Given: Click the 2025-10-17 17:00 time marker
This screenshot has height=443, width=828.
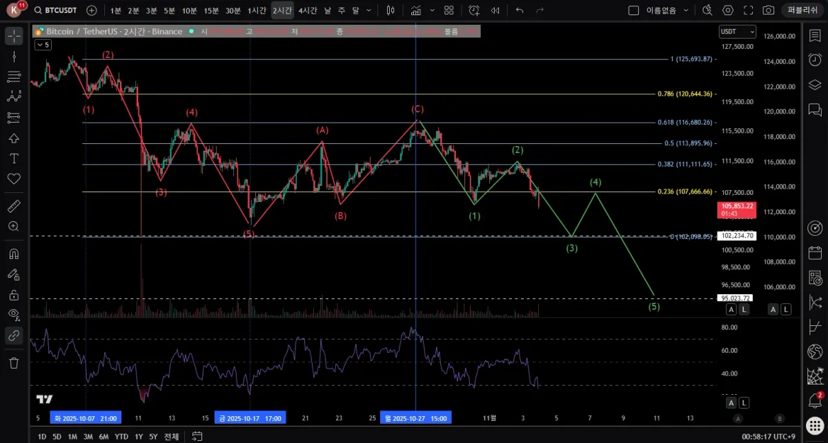Looking at the screenshot, I should pyautogui.click(x=250, y=418).
